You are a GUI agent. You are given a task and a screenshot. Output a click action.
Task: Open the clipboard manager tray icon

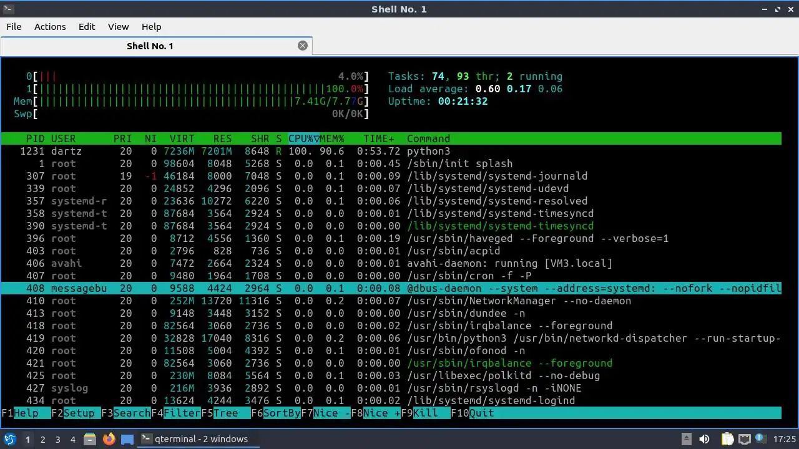pos(727,439)
